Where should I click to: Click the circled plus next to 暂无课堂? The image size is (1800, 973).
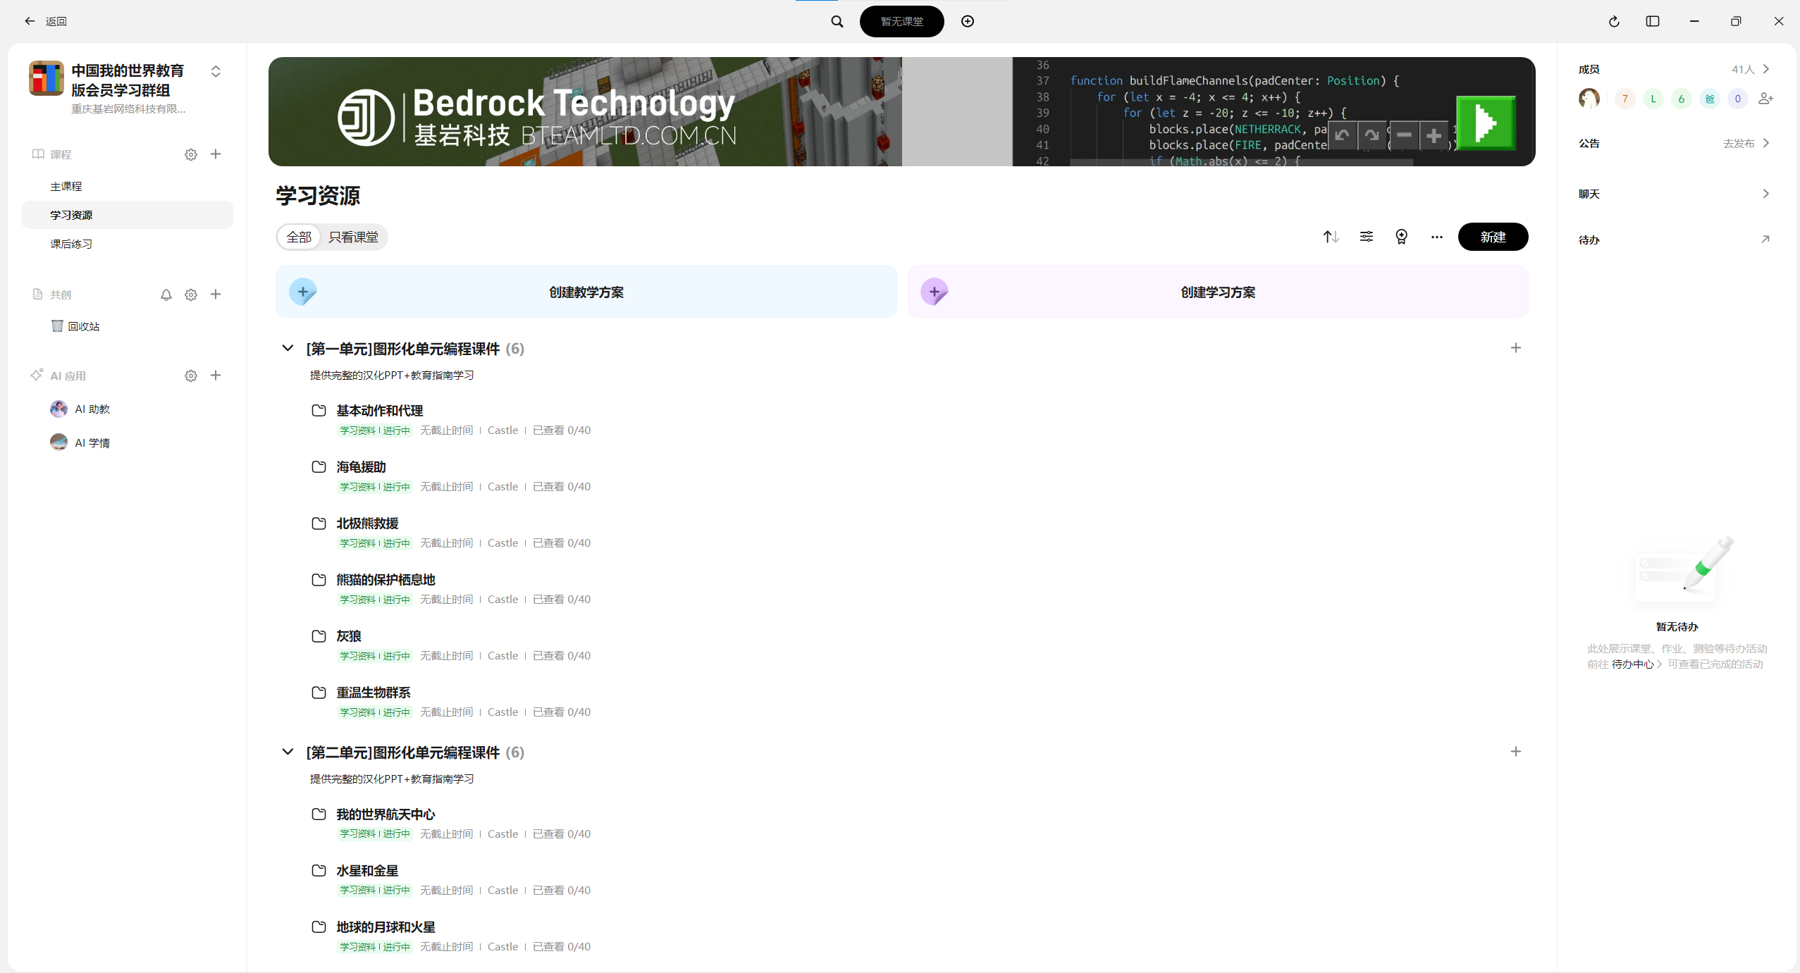tap(968, 21)
